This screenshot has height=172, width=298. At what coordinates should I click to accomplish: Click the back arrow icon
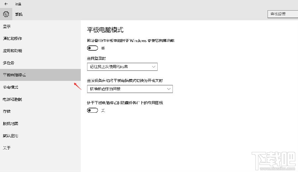[x=6, y=4]
